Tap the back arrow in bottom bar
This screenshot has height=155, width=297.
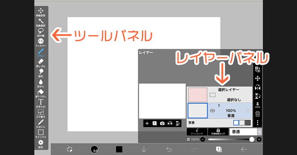(x=243, y=149)
